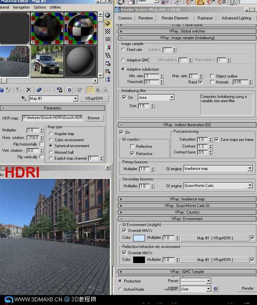
Task: Click the Render button
Action: click(x=247, y=289)
